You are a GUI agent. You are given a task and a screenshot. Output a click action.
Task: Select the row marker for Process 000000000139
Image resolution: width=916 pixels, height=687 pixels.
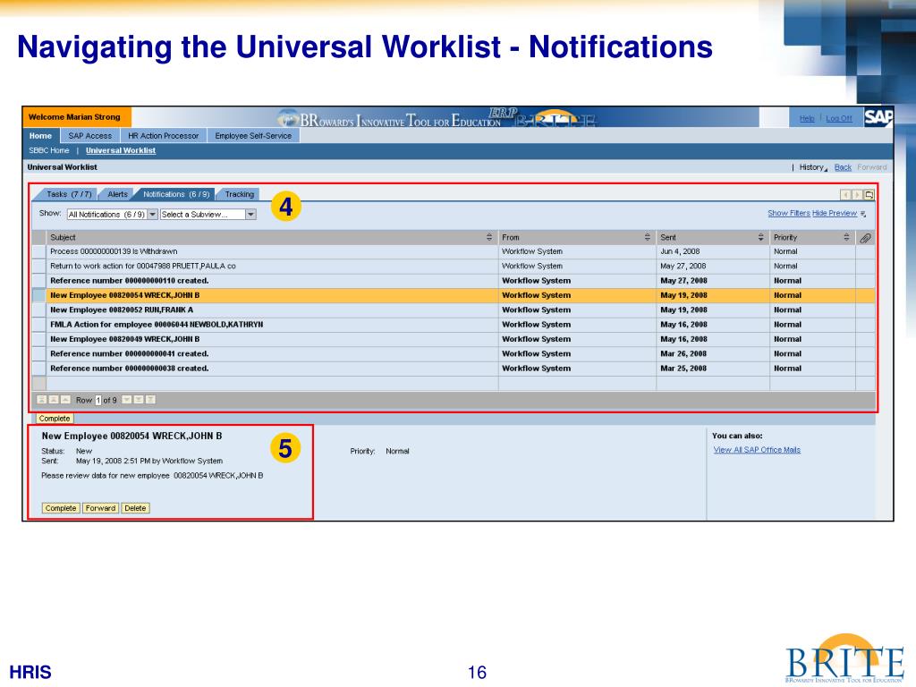point(39,251)
